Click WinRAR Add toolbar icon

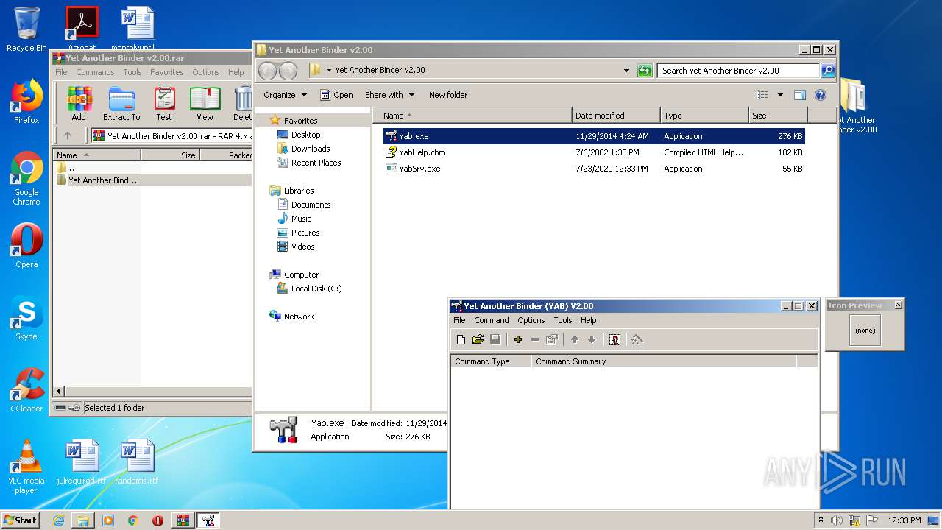click(x=79, y=104)
